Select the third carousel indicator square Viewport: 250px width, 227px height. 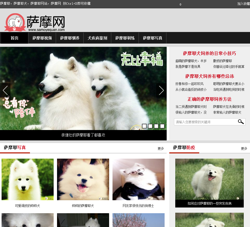[x=156, y=126]
